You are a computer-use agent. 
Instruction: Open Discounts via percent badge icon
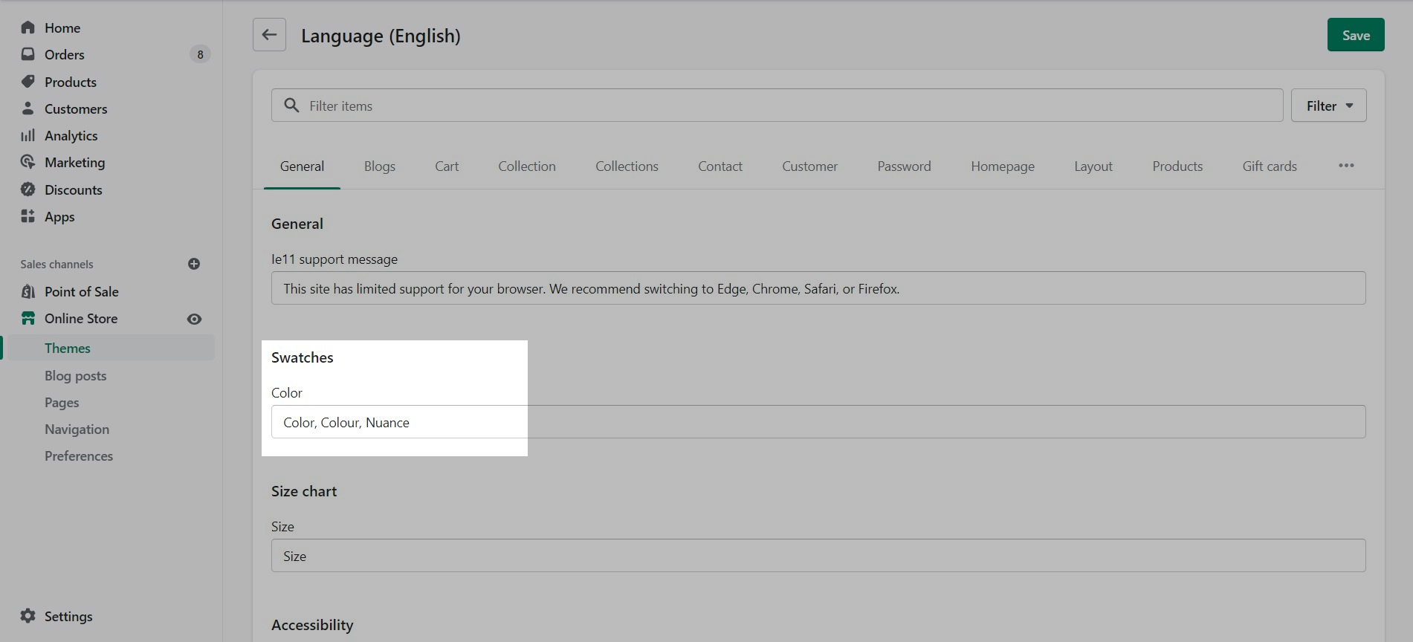28,189
